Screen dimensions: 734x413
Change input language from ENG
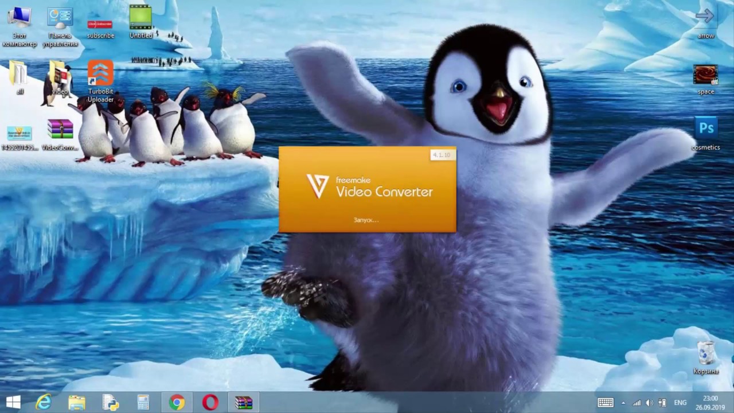(680, 403)
